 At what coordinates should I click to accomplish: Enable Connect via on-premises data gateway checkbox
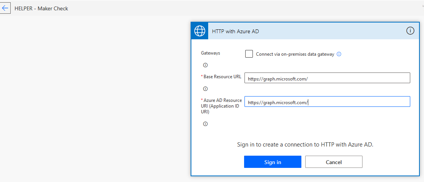pos(249,54)
